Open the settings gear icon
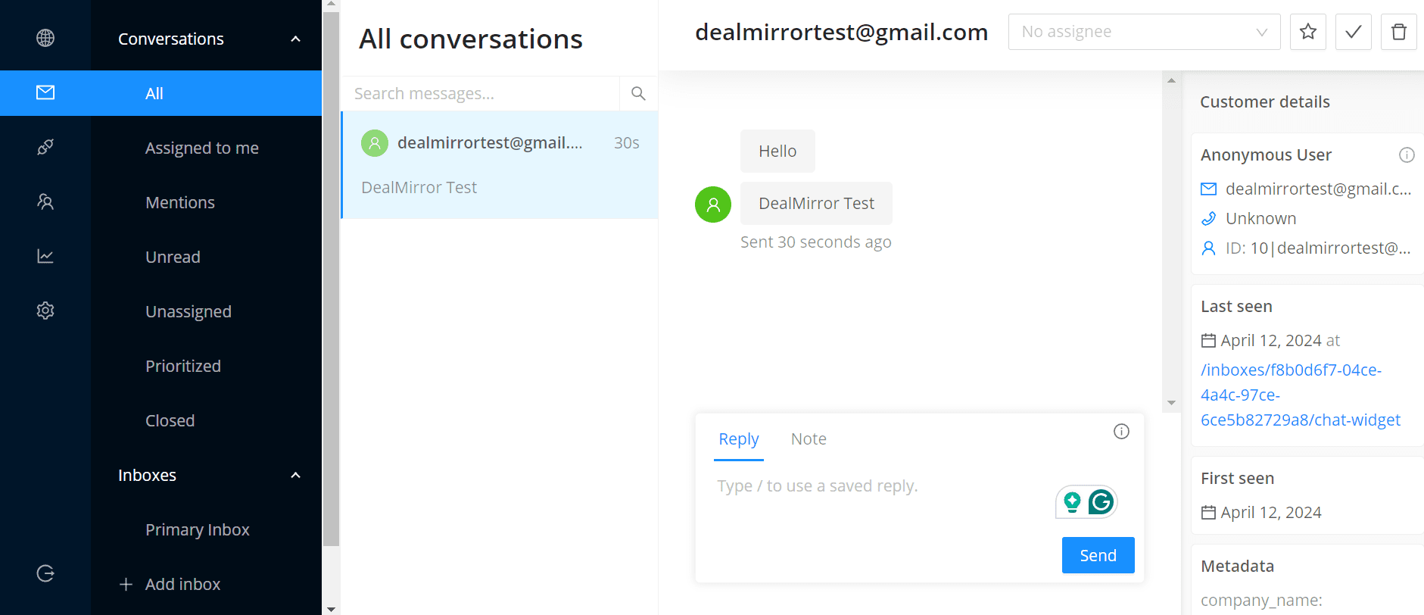Viewport: 1424px width, 615px height. tap(45, 311)
